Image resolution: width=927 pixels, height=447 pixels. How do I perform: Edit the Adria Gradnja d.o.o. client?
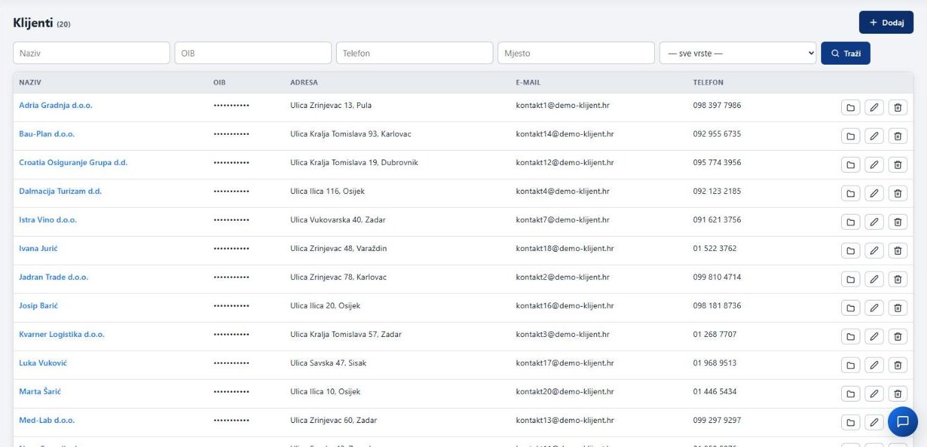pos(874,107)
